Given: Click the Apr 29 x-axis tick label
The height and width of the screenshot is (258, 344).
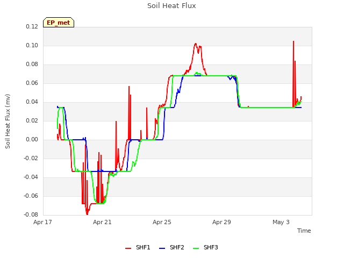Looking at the screenshot, I should pos(221,222).
